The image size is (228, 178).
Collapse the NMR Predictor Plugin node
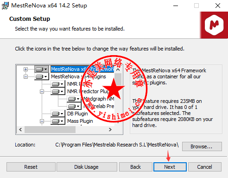coord(42,91)
